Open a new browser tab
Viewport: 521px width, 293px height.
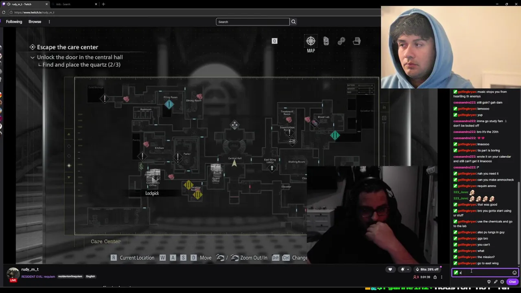pos(103,4)
